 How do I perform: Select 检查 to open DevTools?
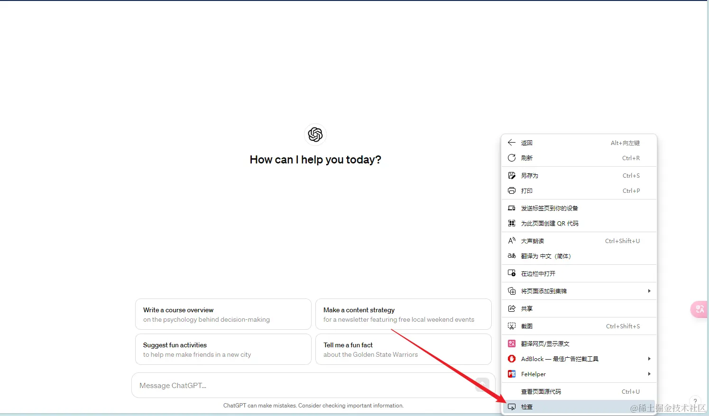click(x=579, y=407)
